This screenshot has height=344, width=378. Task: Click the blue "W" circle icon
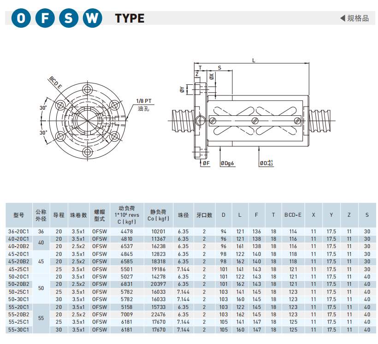pos(92,18)
